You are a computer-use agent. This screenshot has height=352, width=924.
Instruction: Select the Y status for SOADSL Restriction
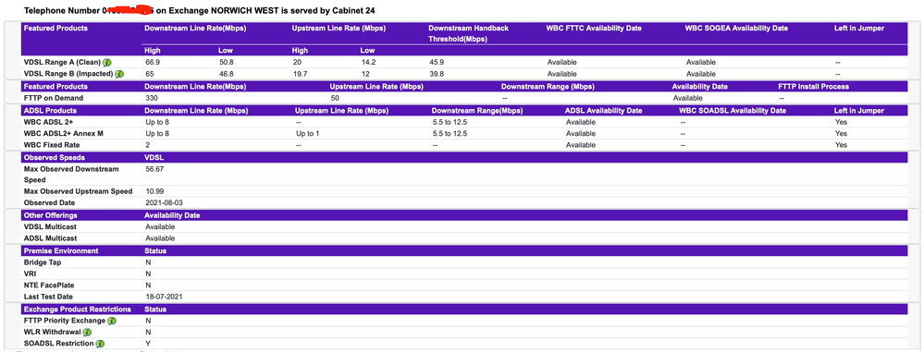click(148, 344)
